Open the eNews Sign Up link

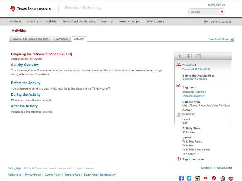pyautogui.click(x=216, y=5)
